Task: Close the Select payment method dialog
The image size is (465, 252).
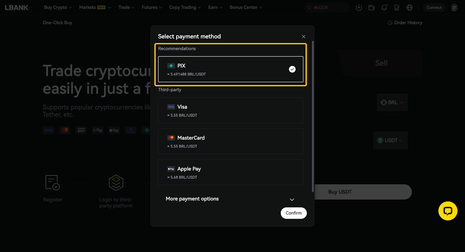Action: click(x=304, y=36)
